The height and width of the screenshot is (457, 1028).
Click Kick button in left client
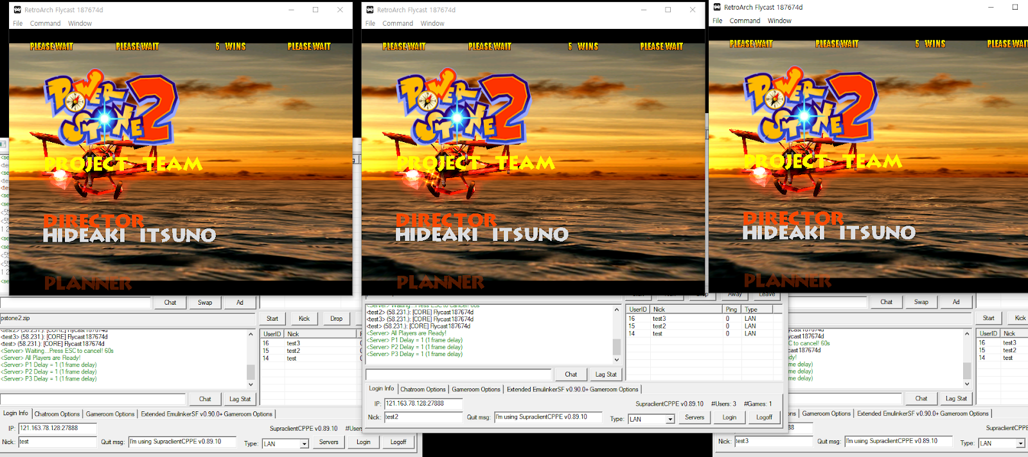[x=304, y=318]
